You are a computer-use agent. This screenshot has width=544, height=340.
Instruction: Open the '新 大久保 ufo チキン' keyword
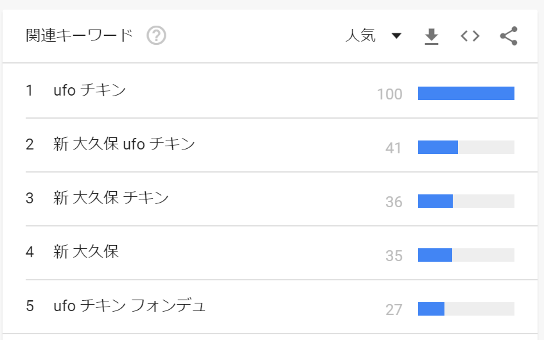[124, 144]
